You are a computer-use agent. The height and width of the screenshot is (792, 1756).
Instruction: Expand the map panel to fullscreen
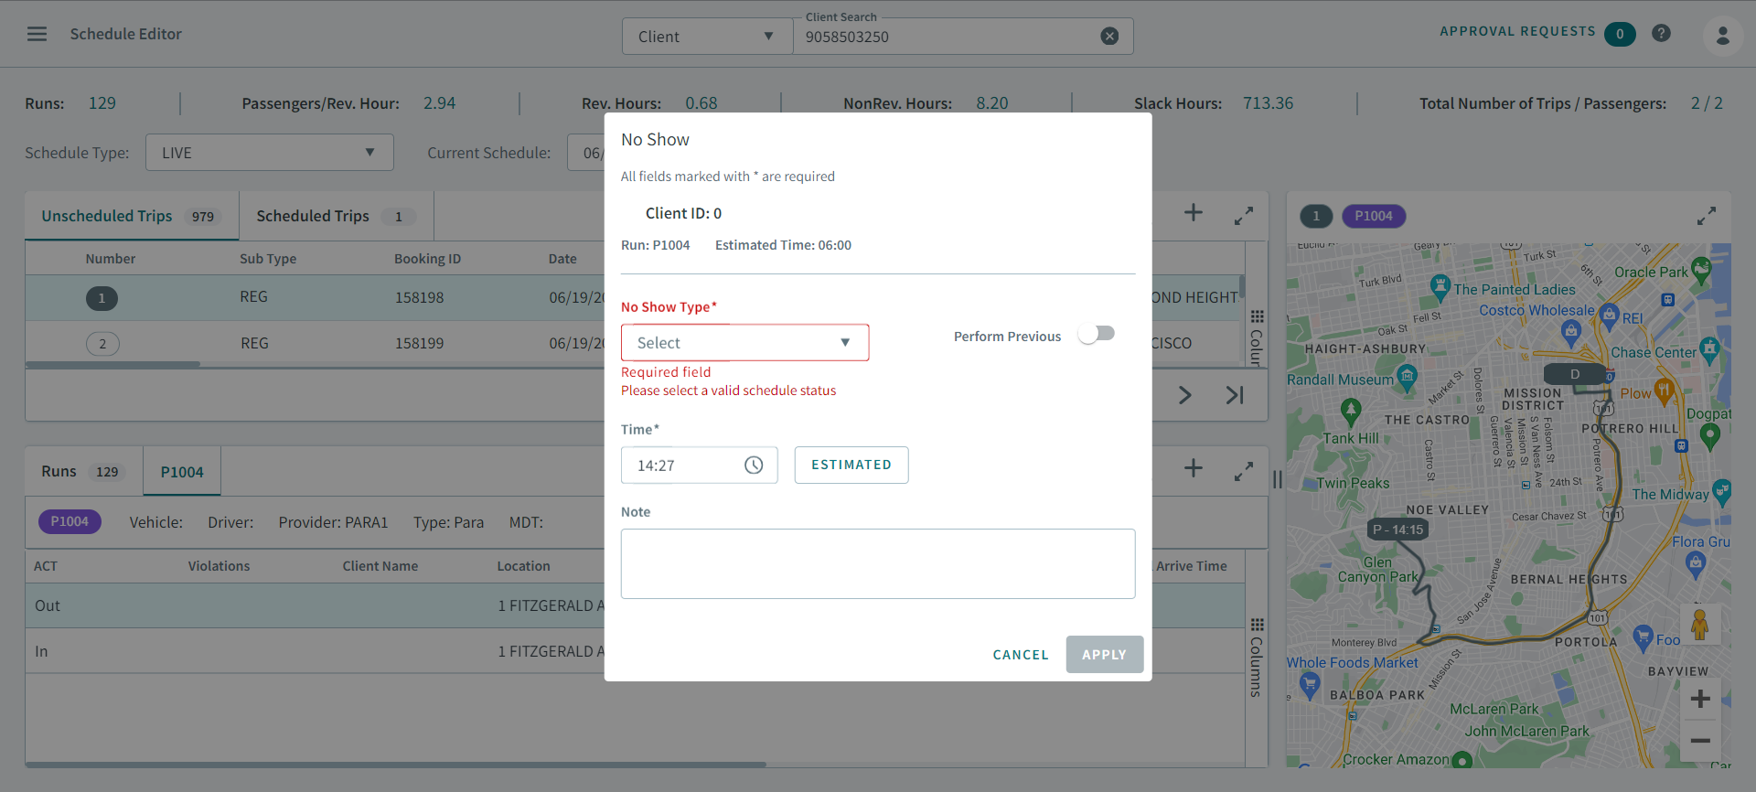click(1706, 216)
